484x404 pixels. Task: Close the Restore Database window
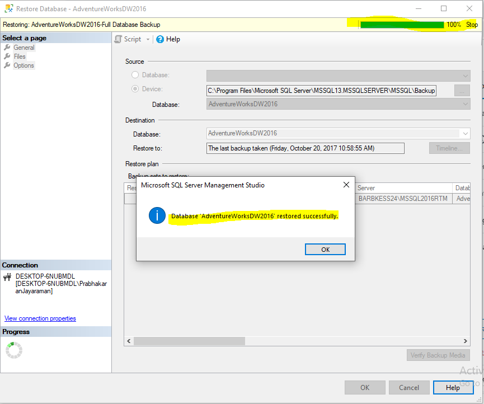(469, 8)
